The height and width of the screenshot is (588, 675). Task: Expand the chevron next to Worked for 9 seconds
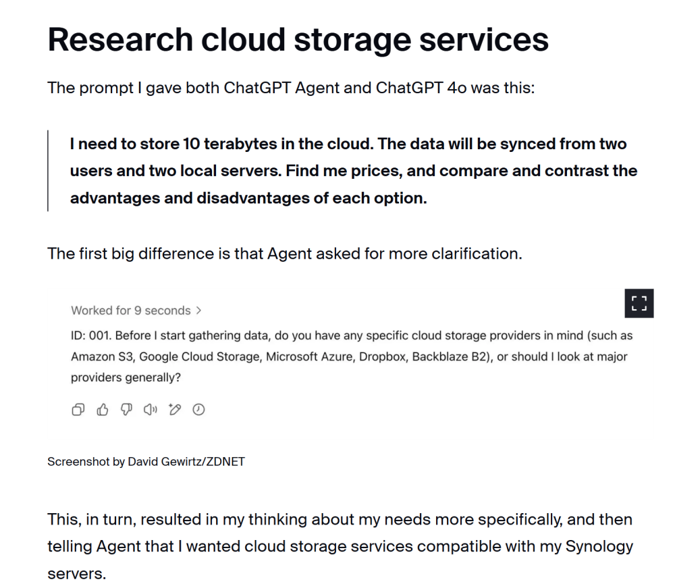[x=198, y=311]
